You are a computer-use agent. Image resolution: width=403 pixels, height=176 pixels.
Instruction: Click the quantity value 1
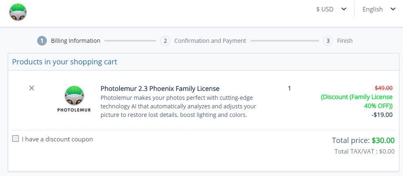pos(289,88)
